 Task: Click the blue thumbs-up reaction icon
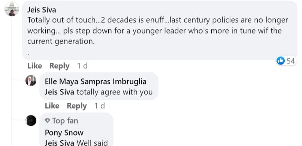[280, 61]
